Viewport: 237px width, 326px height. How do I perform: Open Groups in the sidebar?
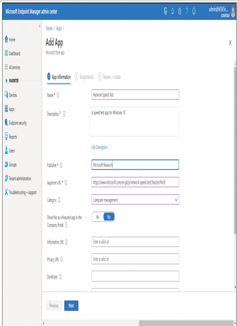coord(11,164)
